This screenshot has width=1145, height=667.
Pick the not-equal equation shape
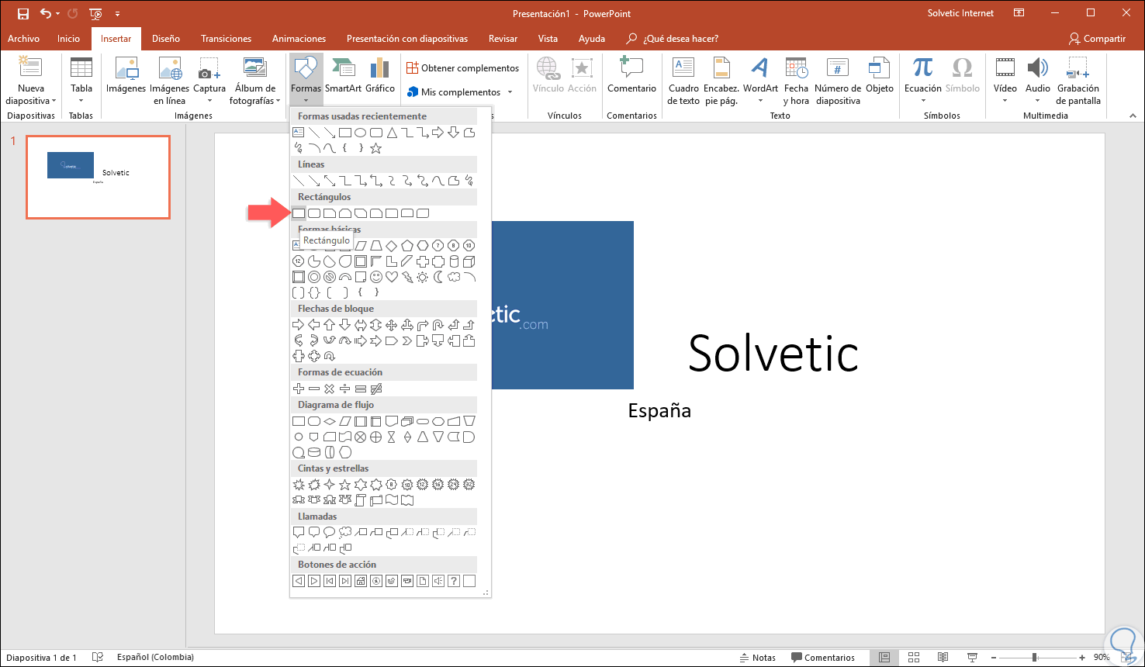[x=376, y=389]
